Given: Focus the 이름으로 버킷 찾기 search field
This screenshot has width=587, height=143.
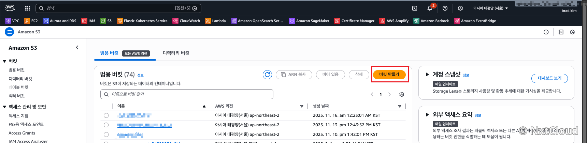Looking at the screenshot, I should [187, 94].
